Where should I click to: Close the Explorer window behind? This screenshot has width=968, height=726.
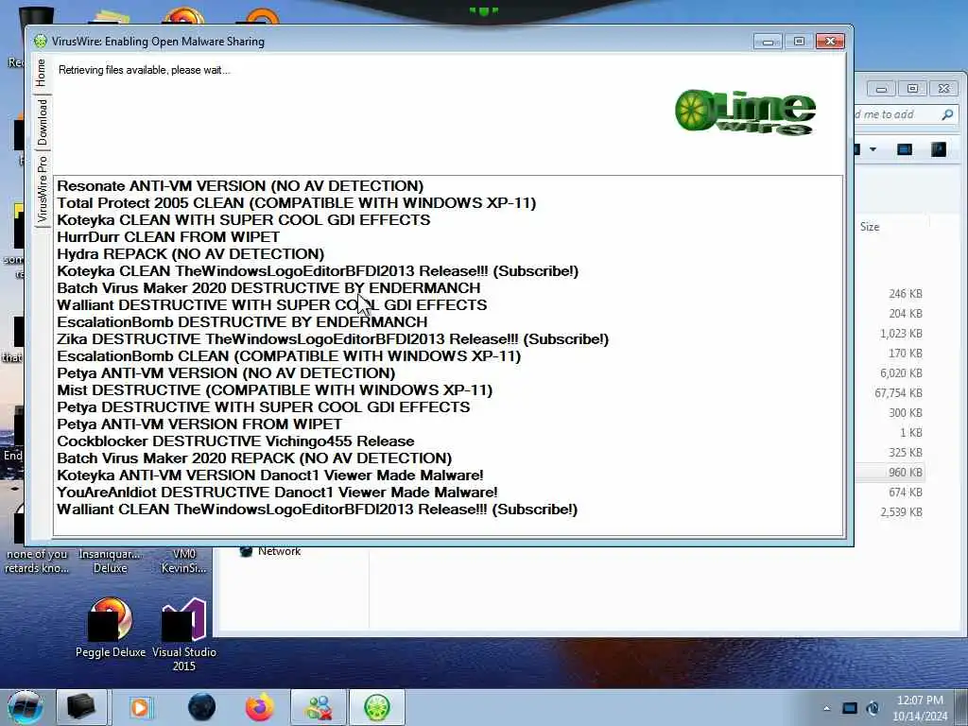(944, 89)
